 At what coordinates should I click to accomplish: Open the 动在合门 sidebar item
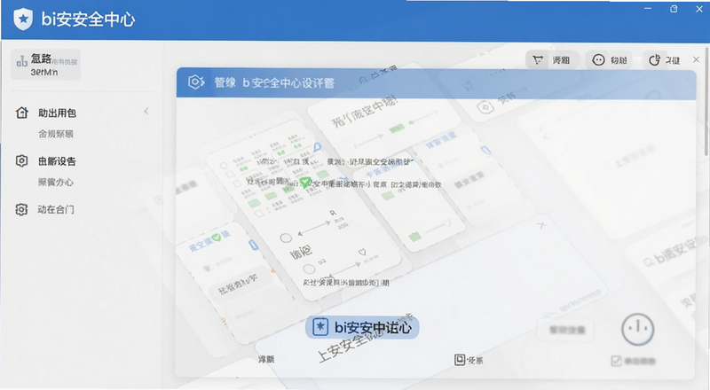(56, 209)
